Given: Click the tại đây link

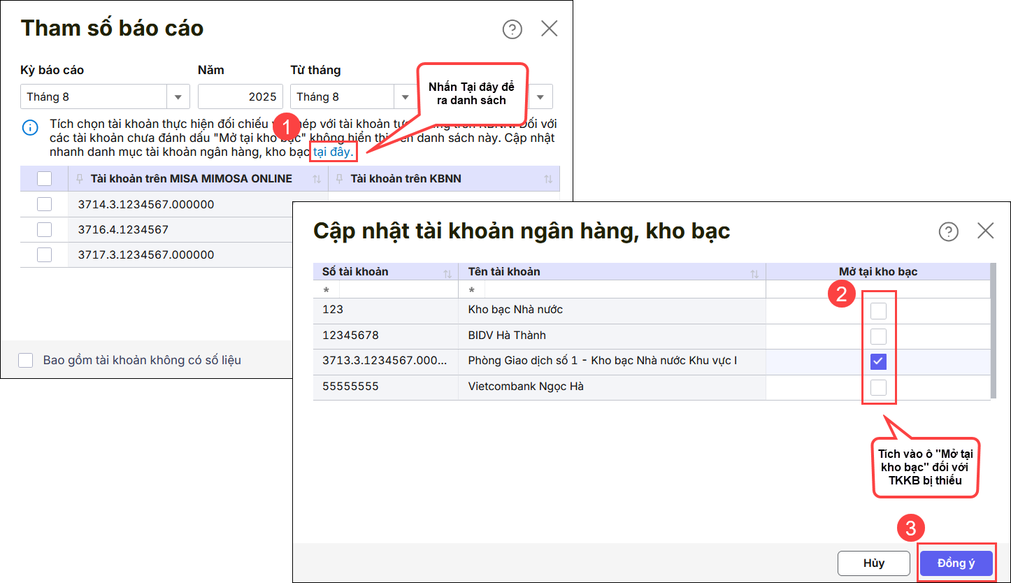Looking at the screenshot, I should (333, 152).
